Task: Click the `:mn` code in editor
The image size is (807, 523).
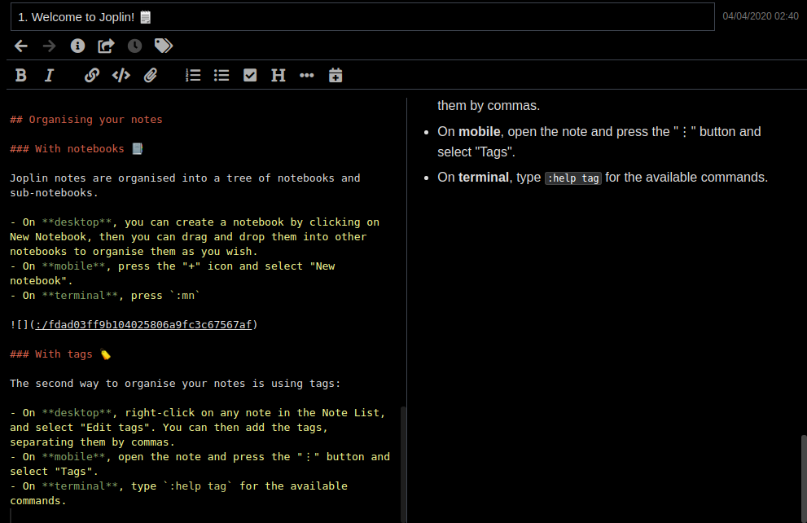Action: (x=185, y=296)
